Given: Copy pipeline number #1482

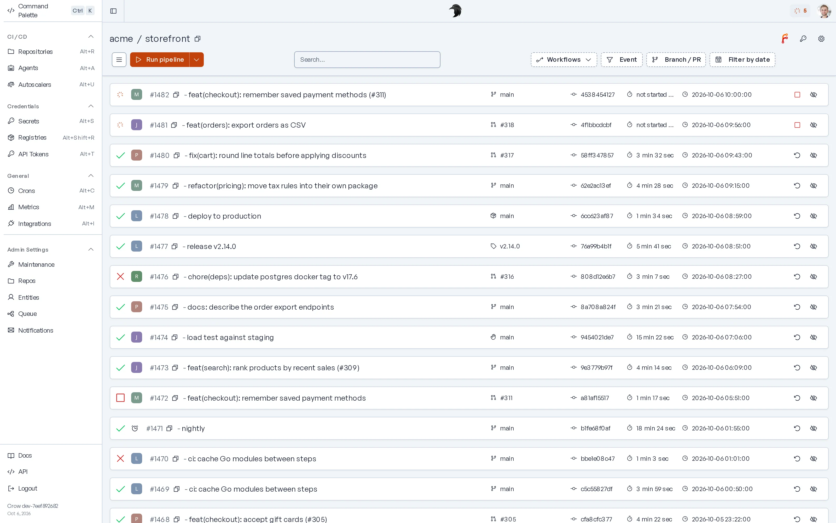Looking at the screenshot, I should pos(176,95).
